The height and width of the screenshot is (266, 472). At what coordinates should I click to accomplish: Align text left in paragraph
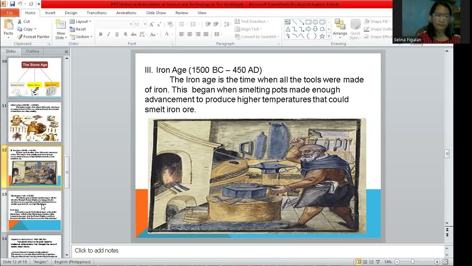point(181,34)
